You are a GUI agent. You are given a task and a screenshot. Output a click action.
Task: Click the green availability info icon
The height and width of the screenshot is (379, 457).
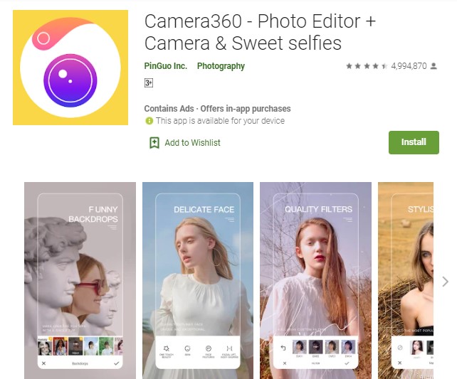pyautogui.click(x=149, y=121)
